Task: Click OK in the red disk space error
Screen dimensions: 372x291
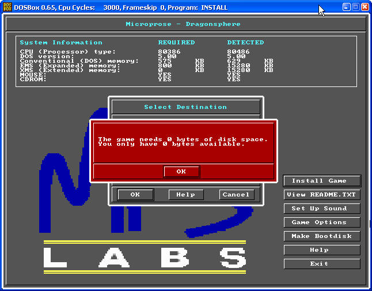Action: [181, 172]
